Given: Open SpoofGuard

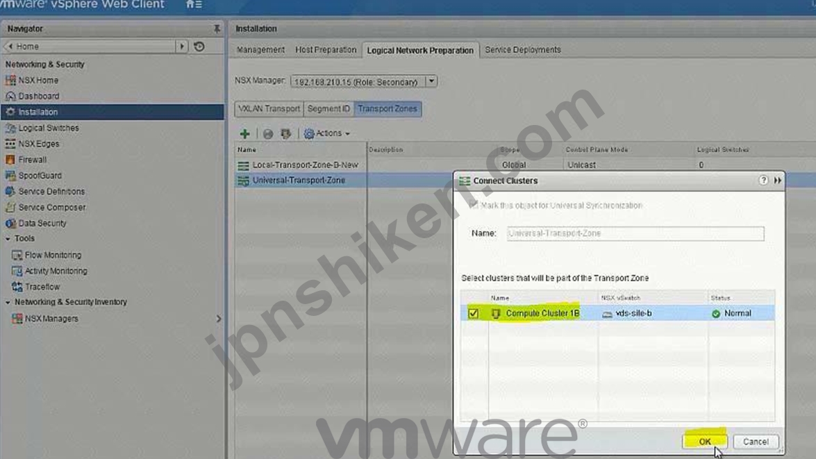Looking at the screenshot, I should click(40, 176).
